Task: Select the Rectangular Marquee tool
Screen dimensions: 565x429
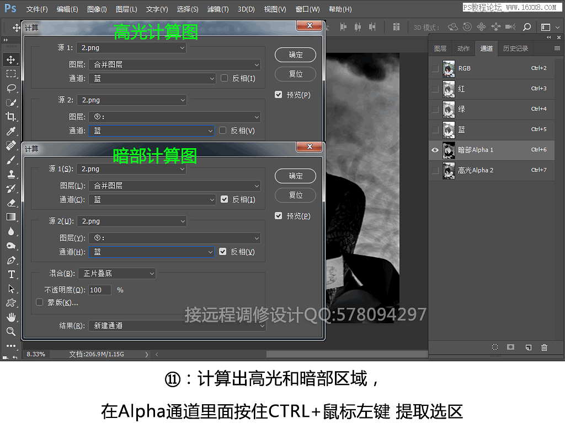Action: click(x=11, y=74)
